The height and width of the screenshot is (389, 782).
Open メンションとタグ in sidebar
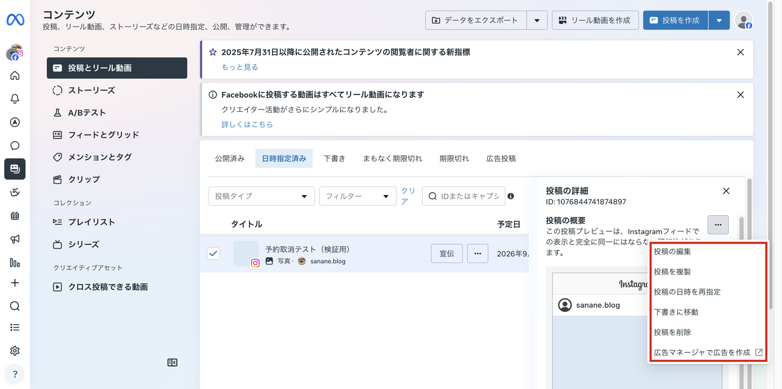117,157
